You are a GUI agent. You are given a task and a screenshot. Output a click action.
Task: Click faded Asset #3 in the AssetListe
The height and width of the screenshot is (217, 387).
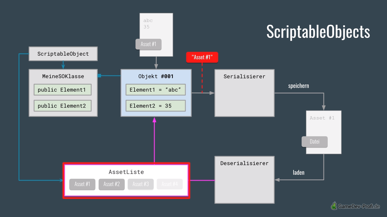[x=141, y=184]
